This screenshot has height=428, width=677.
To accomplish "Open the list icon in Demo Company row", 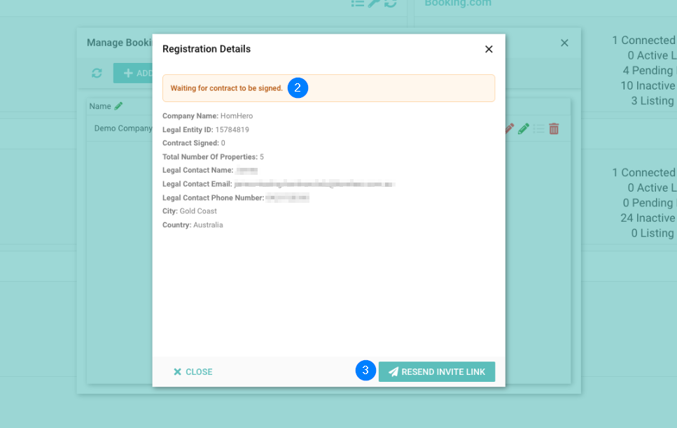I will (538, 129).
